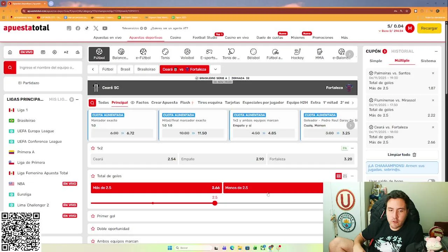Image resolution: width=448 pixels, height=252 pixels.
Task: Click the Recargar button
Action: point(429,28)
